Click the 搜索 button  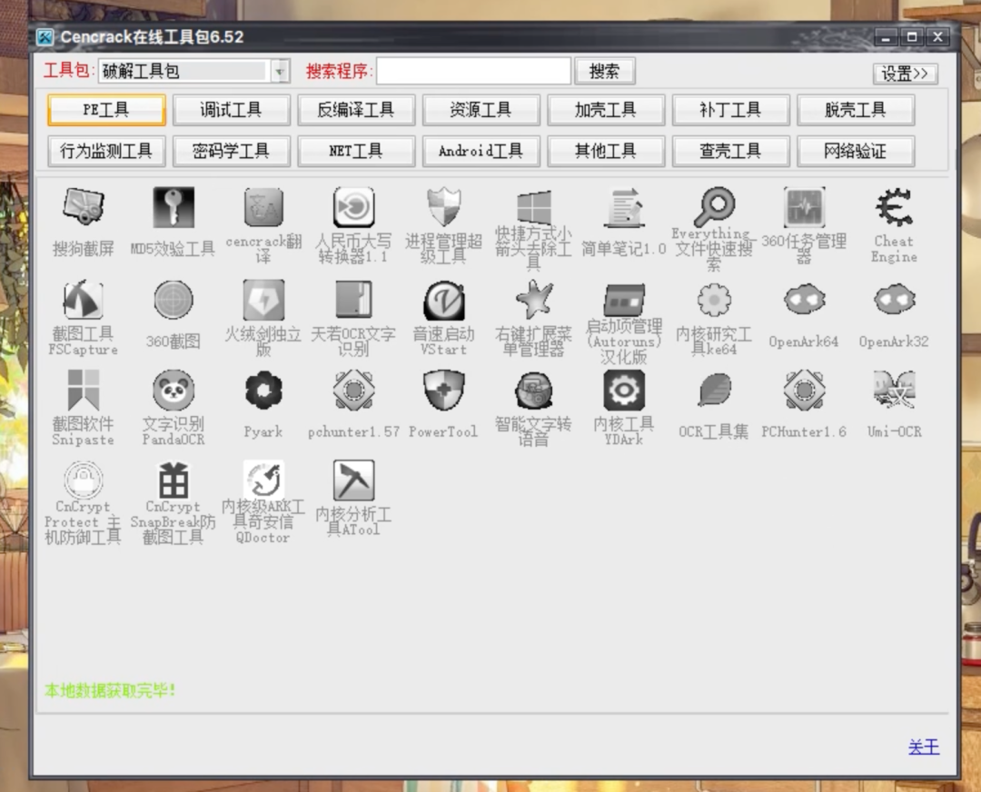tap(604, 71)
